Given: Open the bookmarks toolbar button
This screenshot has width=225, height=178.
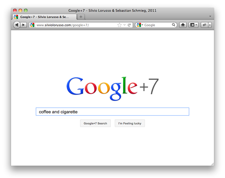Looking at the screenshot, I should [x=194, y=25].
